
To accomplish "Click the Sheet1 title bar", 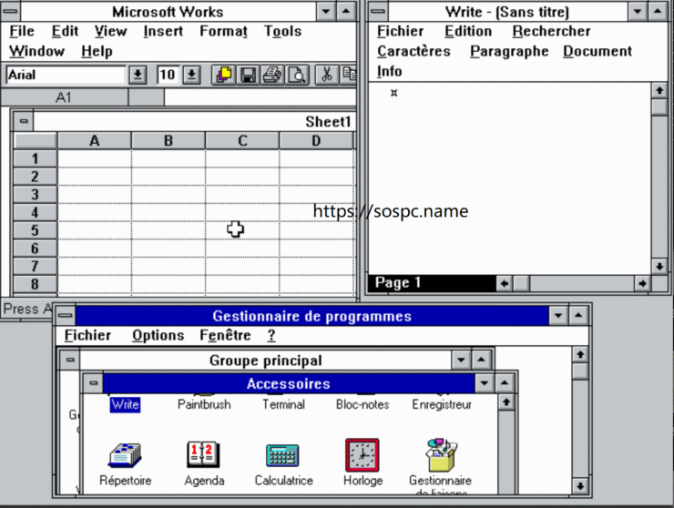I will (194, 121).
